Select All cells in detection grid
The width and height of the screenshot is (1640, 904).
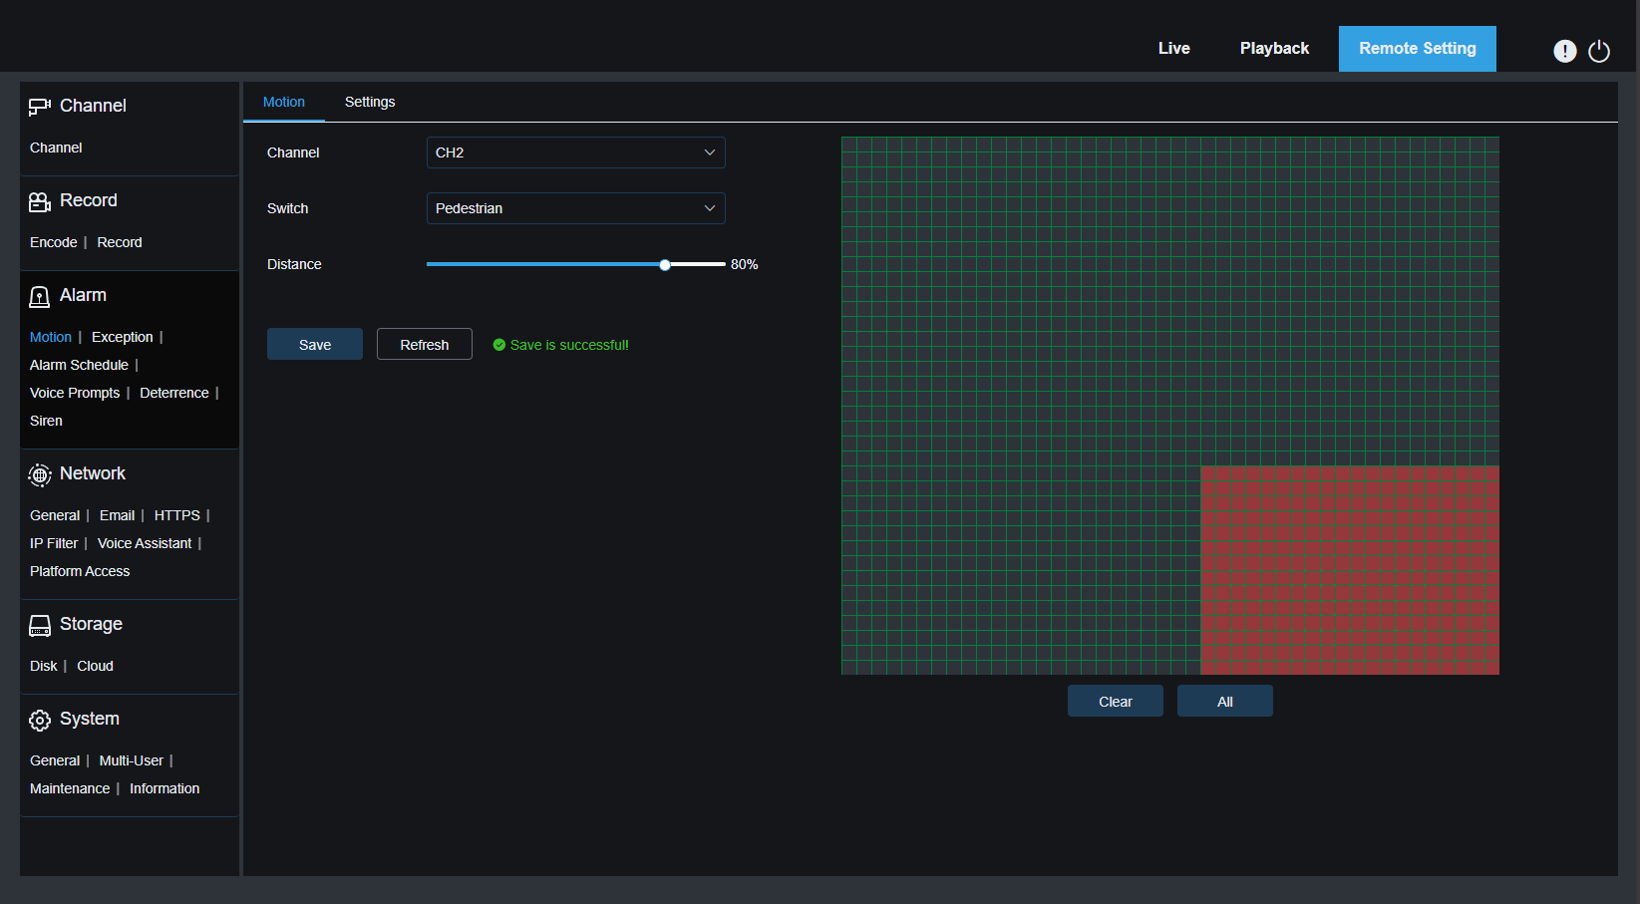click(1224, 702)
